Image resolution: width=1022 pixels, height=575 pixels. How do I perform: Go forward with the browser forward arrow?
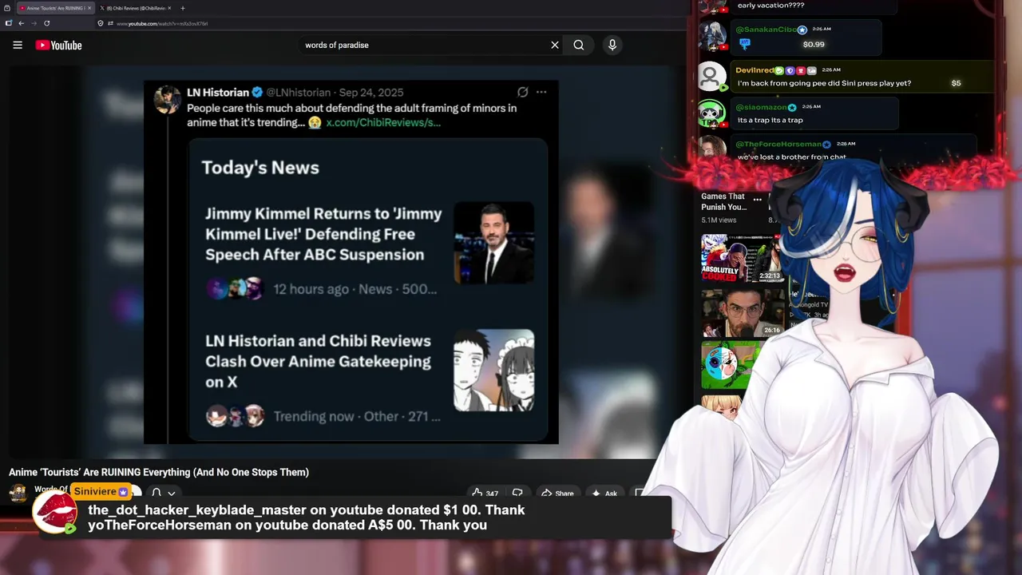point(34,23)
